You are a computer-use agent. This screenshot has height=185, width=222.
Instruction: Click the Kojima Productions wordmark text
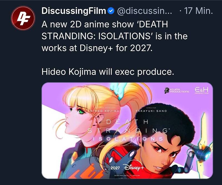pos(179,91)
